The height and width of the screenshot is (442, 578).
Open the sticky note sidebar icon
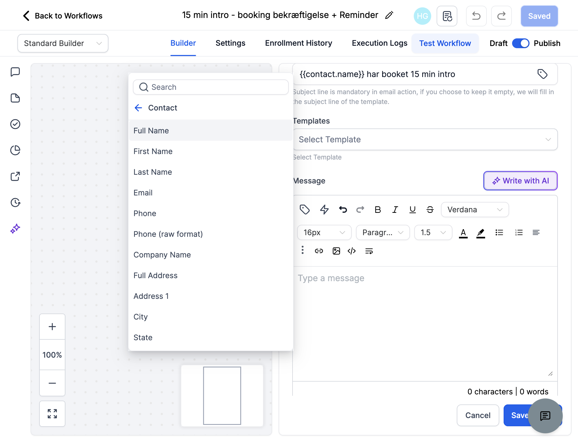pyautogui.click(x=15, y=98)
